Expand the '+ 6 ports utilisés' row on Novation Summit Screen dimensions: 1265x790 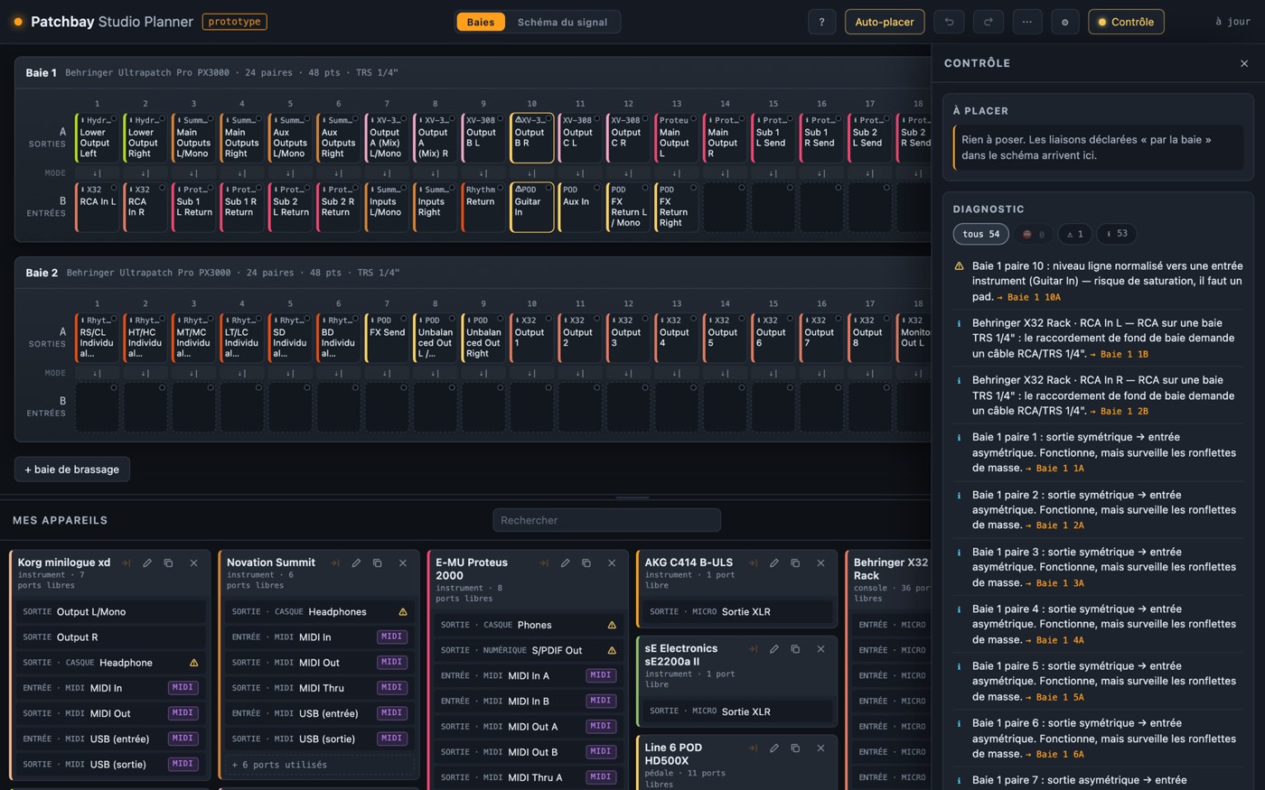point(320,765)
